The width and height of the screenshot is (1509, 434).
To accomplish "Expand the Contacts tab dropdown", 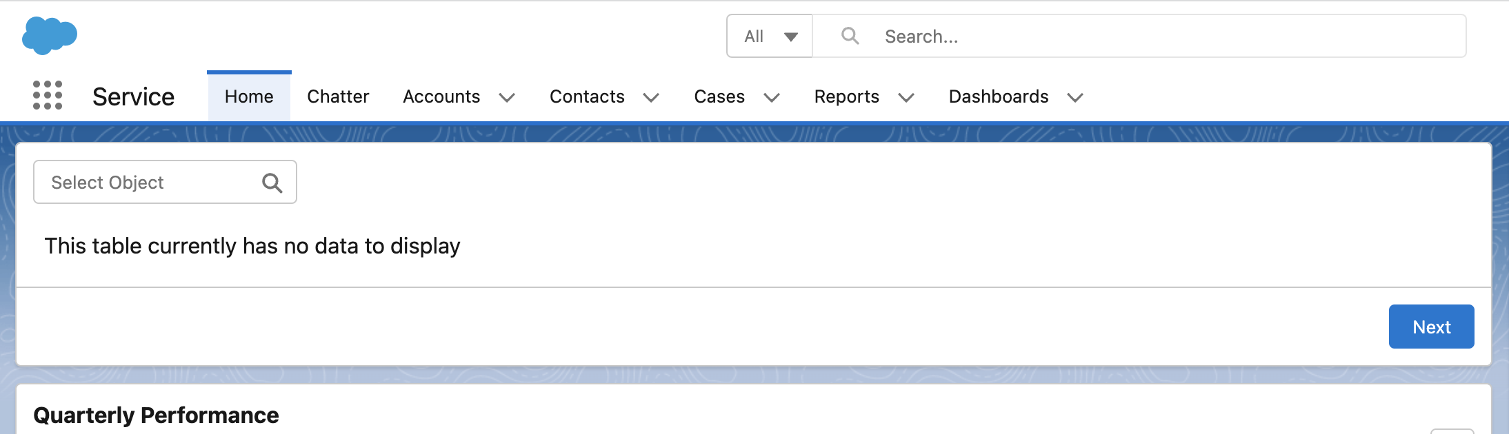I will click(x=651, y=97).
